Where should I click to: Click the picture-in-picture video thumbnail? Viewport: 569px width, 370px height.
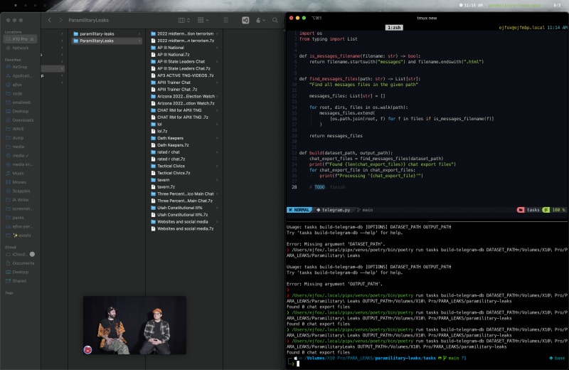point(134,325)
